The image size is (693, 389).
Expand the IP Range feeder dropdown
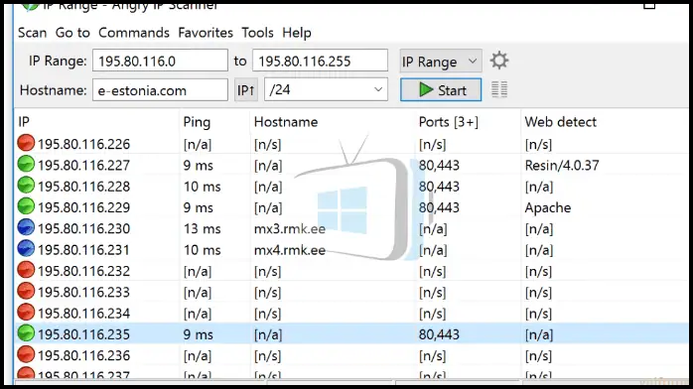coord(441,61)
